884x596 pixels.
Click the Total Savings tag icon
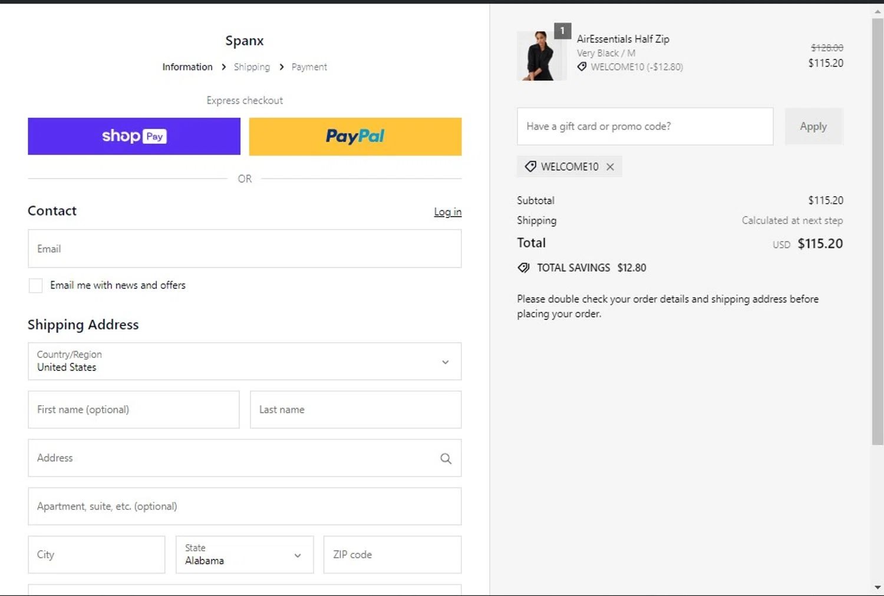click(x=523, y=268)
